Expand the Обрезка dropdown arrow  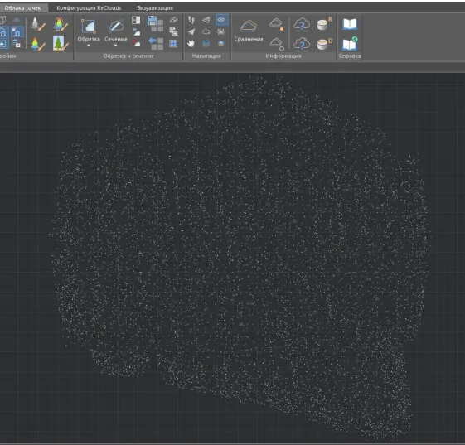tap(89, 46)
